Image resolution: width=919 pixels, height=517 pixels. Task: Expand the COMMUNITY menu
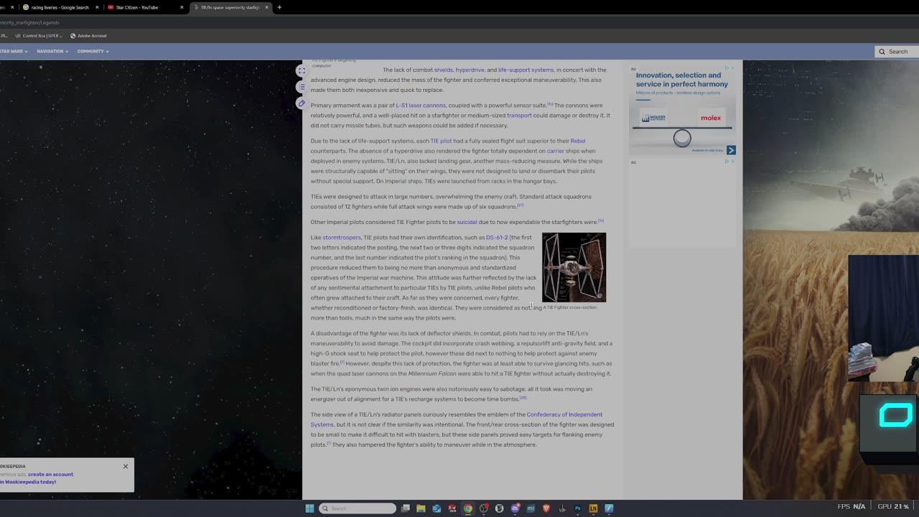(93, 51)
